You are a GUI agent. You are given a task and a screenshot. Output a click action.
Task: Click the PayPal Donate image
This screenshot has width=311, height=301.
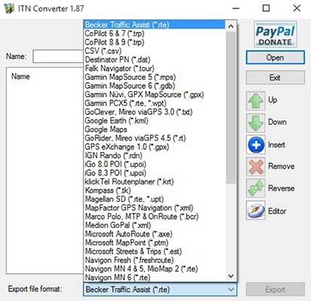coord(276,35)
